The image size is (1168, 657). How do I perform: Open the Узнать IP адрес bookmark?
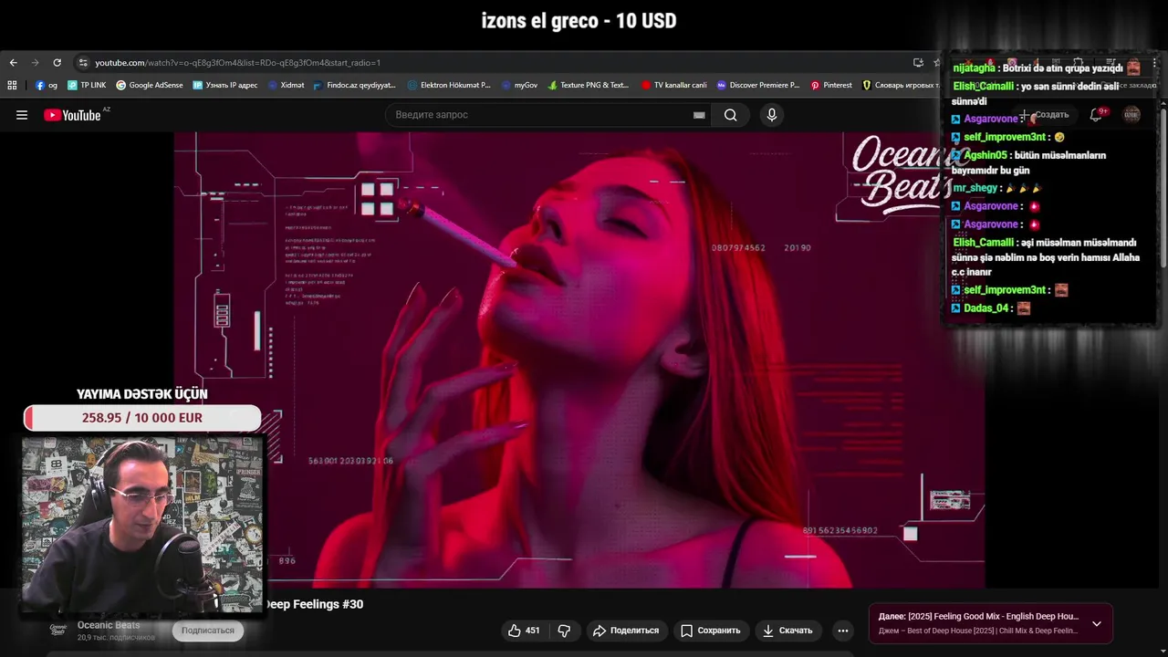(225, 85)
